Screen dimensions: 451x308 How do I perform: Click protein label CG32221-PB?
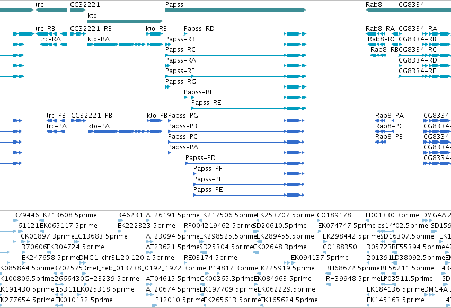(92, 116)
